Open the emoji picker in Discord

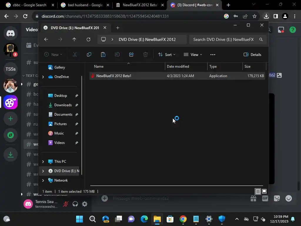289,198
